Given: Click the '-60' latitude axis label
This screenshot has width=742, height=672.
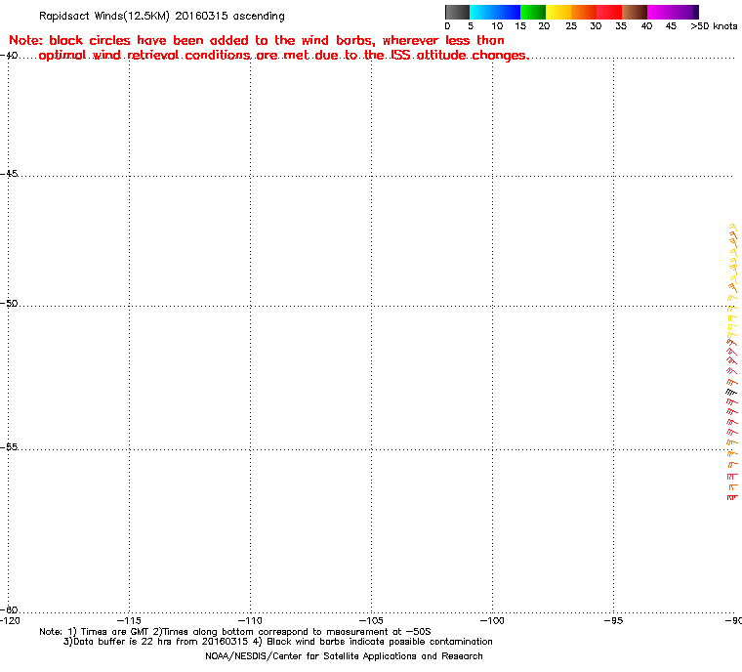Looking at the screenshot, I should pyautogui.click(x=10, y=609).
